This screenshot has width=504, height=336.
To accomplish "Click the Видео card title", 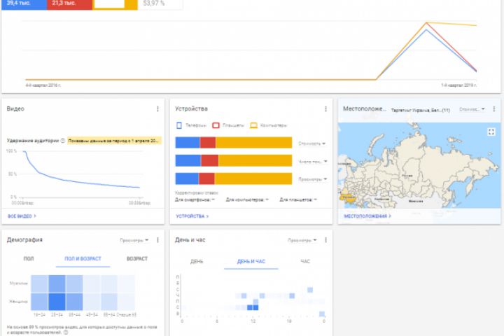I will point(15,109).
